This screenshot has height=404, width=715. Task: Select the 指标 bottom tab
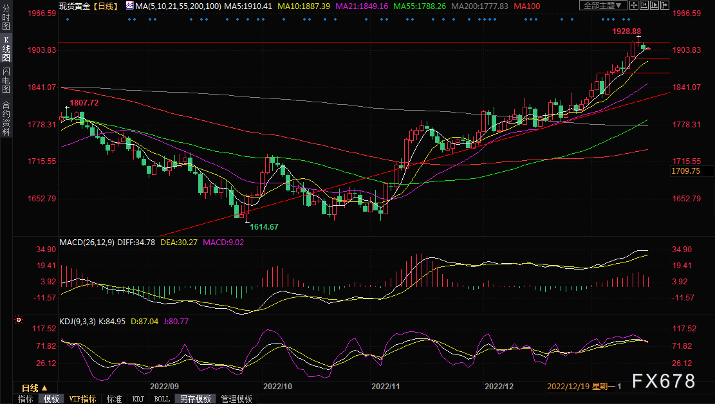pos(26,399)
